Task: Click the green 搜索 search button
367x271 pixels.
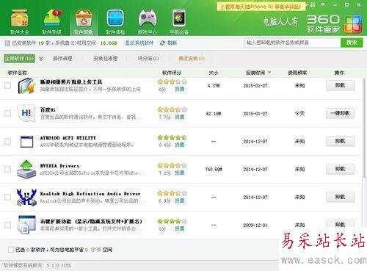Action: point(352,43)
